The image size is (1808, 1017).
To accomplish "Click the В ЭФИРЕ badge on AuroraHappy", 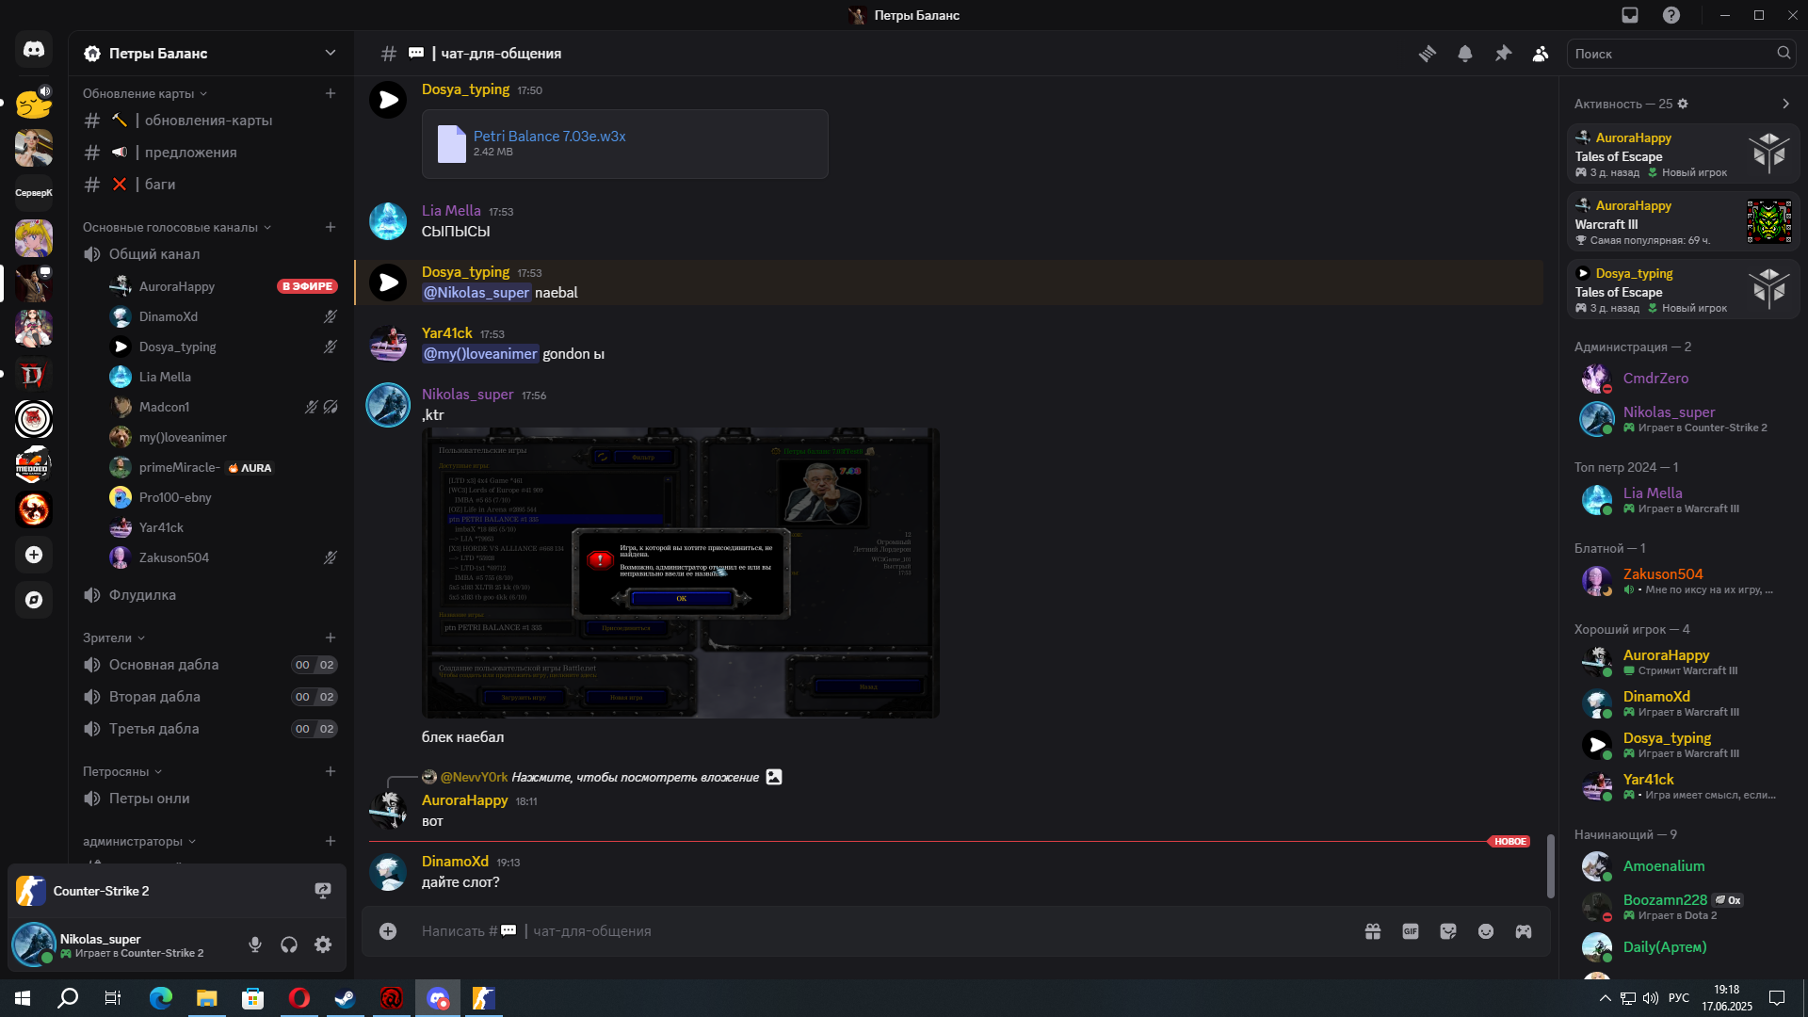I will 307,286.
